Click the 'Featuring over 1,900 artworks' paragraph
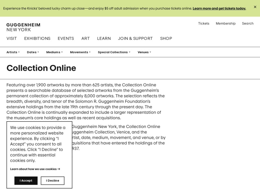260x195 pixels. pyautogui.click(x=85, y=101)
